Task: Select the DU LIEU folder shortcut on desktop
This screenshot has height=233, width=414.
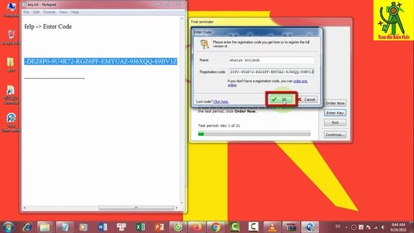Action: tap(11, 94)
